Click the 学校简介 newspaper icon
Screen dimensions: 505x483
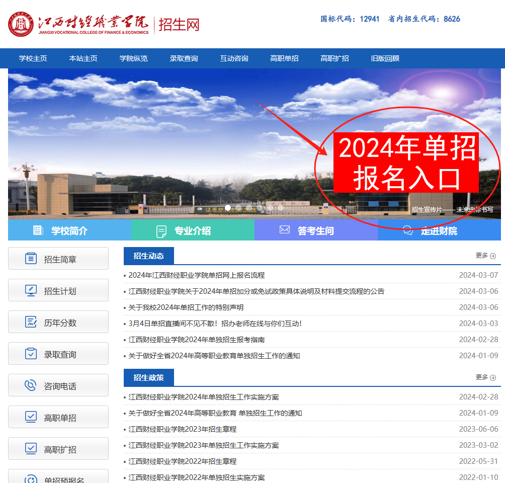pyautogui.click(x=38, y=230)
